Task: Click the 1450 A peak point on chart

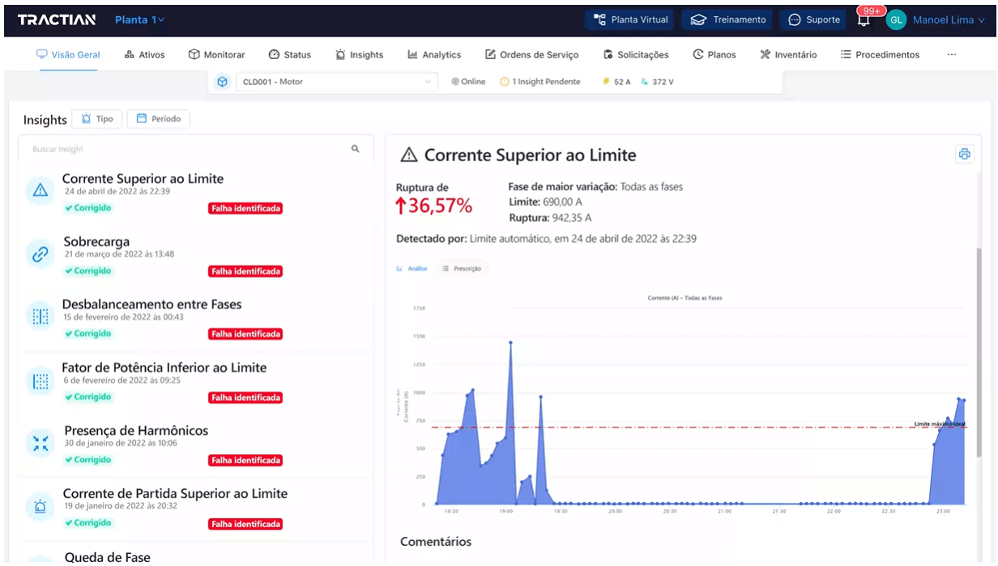Action: pyautogui.click(x=510, y=342)
